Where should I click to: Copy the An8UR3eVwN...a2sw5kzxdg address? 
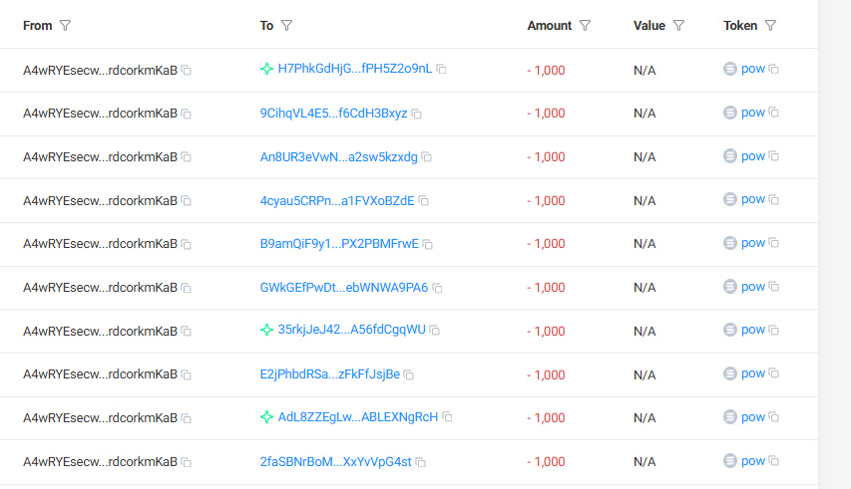(x=427, y=157)
